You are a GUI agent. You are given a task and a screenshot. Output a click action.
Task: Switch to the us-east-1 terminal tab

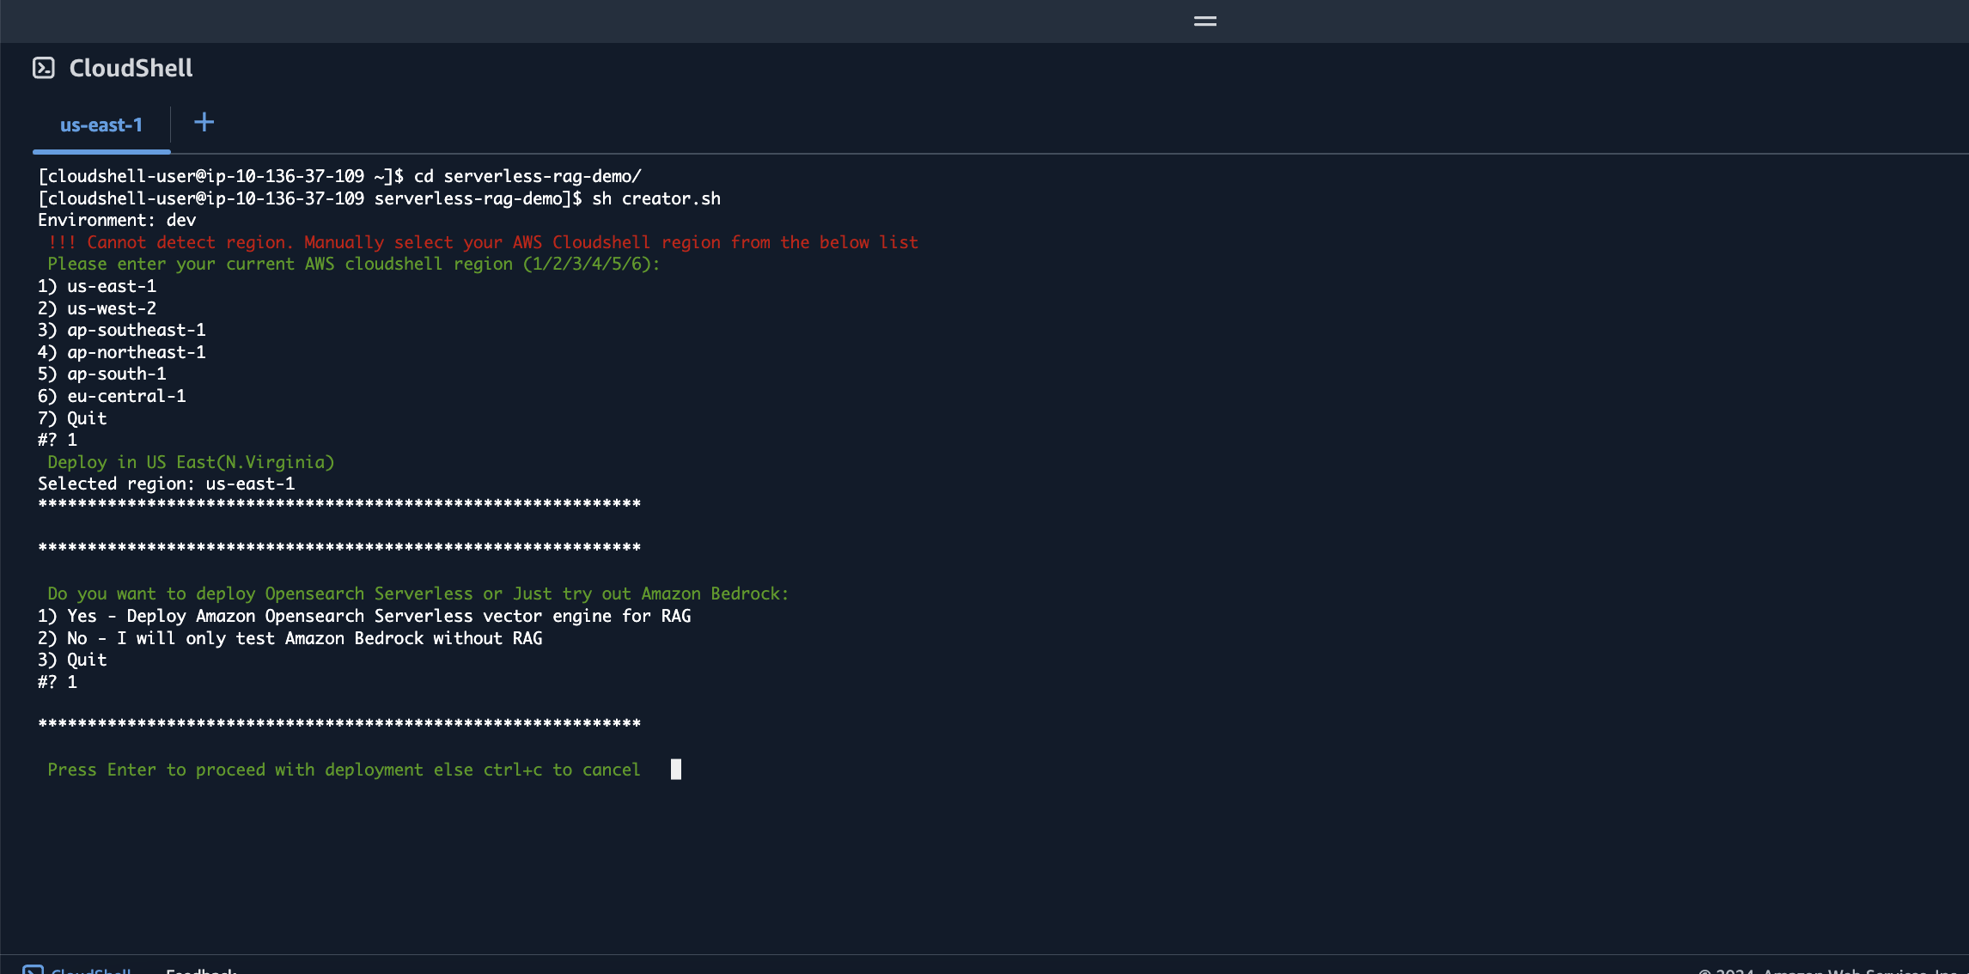101,125
